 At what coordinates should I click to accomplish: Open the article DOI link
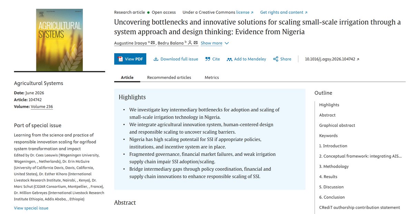pyautogui.click(x=332, y=59)
